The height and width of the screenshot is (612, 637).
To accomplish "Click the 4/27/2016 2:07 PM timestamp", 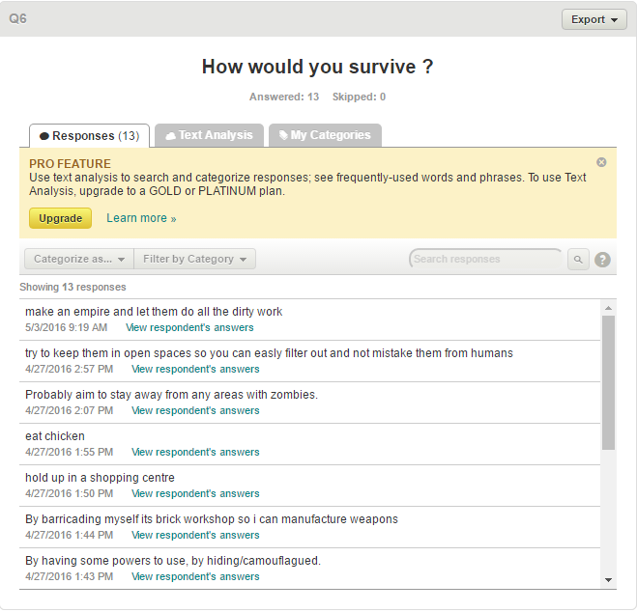I will [x=69, y=410].
